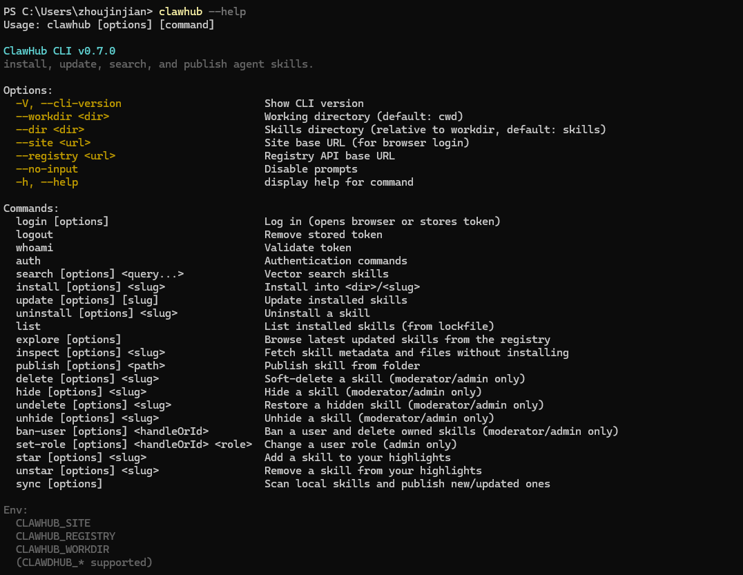Viewport: 743px width, 575px height.
Task: Click the '--no-input' option
Action: click(47, 169)
